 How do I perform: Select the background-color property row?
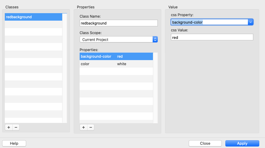[x=96, y=57]
